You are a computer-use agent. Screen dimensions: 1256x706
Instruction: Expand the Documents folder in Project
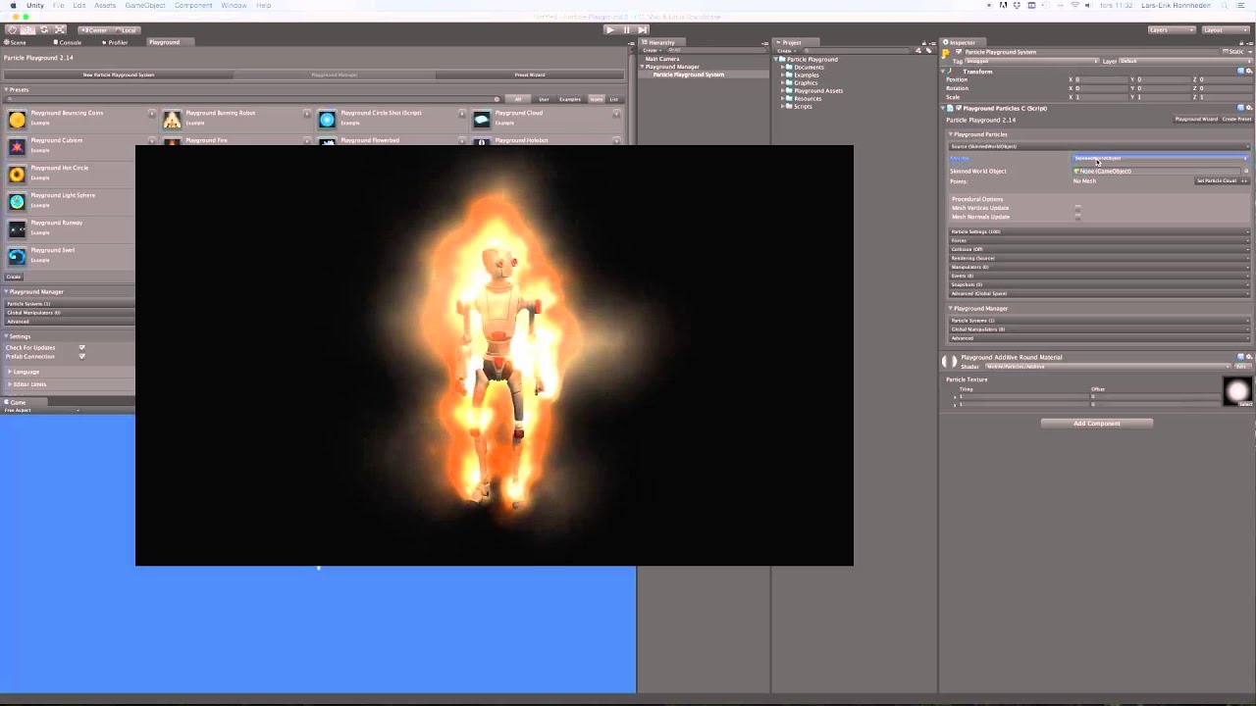click(x=784, y=68)
